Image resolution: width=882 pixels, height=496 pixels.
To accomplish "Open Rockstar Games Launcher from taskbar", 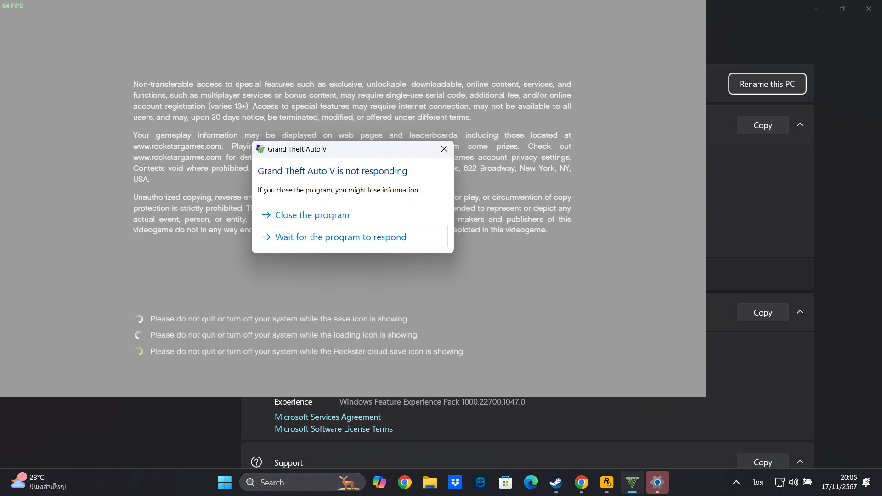I will pyautogui.click(x=607, y=482).
